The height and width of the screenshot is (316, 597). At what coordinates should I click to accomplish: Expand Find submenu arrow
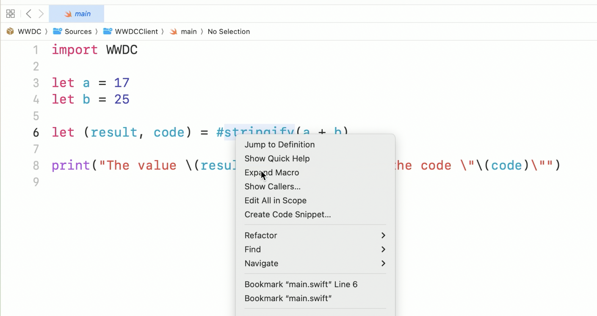pyautogui.click(x=383, y=249)
